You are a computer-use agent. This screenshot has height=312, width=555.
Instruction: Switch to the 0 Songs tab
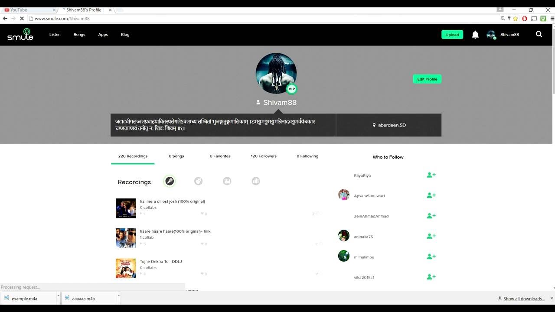tap(176, 156)
